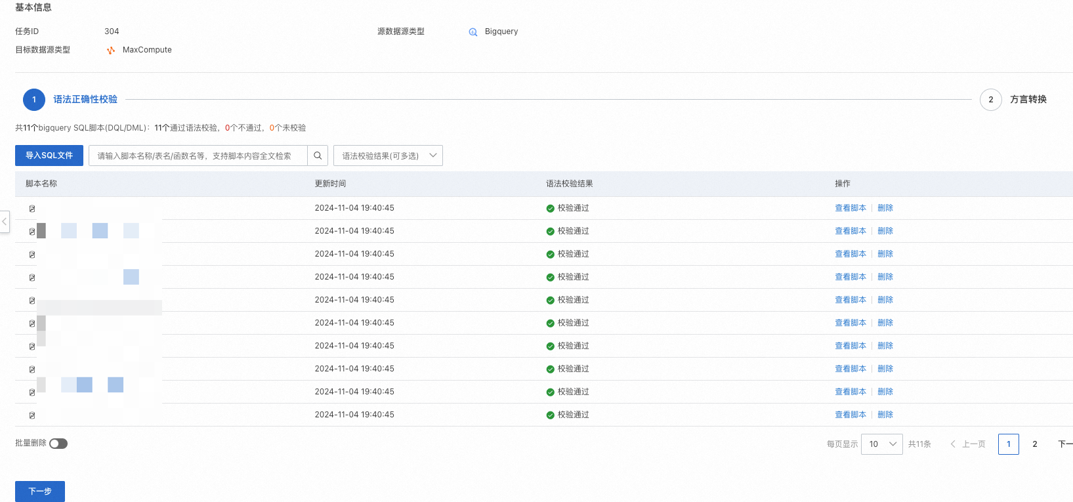Click 删除 link in the first row

click(885, 208)
